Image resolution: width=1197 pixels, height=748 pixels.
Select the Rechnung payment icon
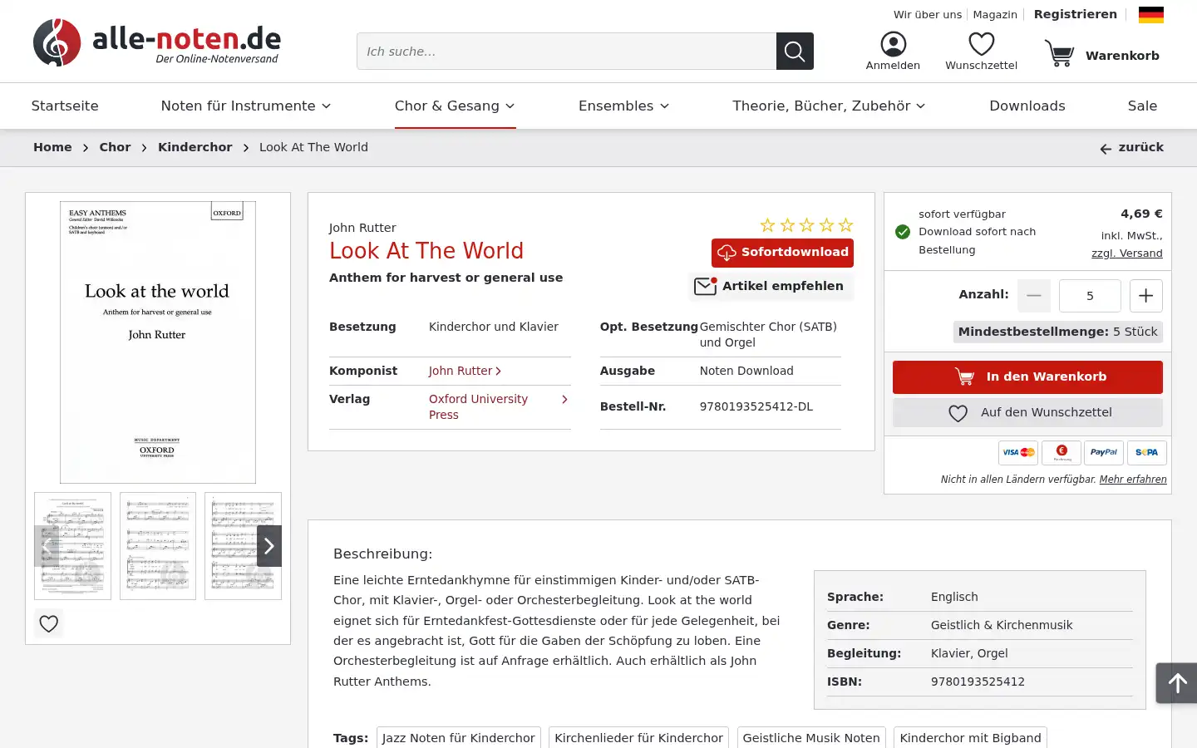1062,453
